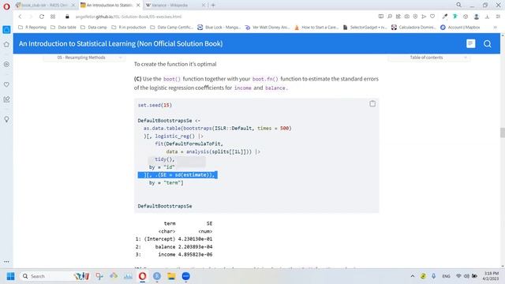Open the sidebar pinboards edit icon

click(6, 99)
